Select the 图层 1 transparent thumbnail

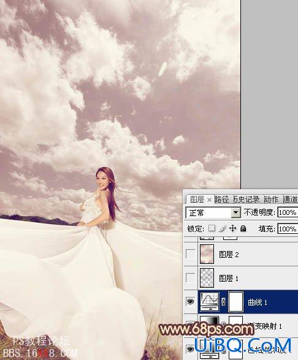207,278
